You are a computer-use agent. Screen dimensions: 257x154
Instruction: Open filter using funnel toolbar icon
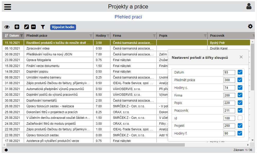[x=43, y=27]
